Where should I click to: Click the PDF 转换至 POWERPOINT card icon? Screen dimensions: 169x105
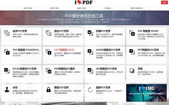[7, 52]
